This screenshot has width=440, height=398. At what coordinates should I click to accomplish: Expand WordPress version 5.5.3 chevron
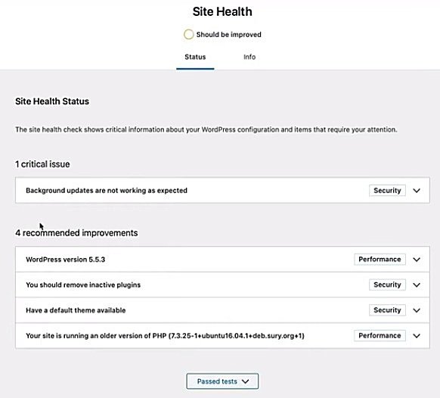click(417, 260)
